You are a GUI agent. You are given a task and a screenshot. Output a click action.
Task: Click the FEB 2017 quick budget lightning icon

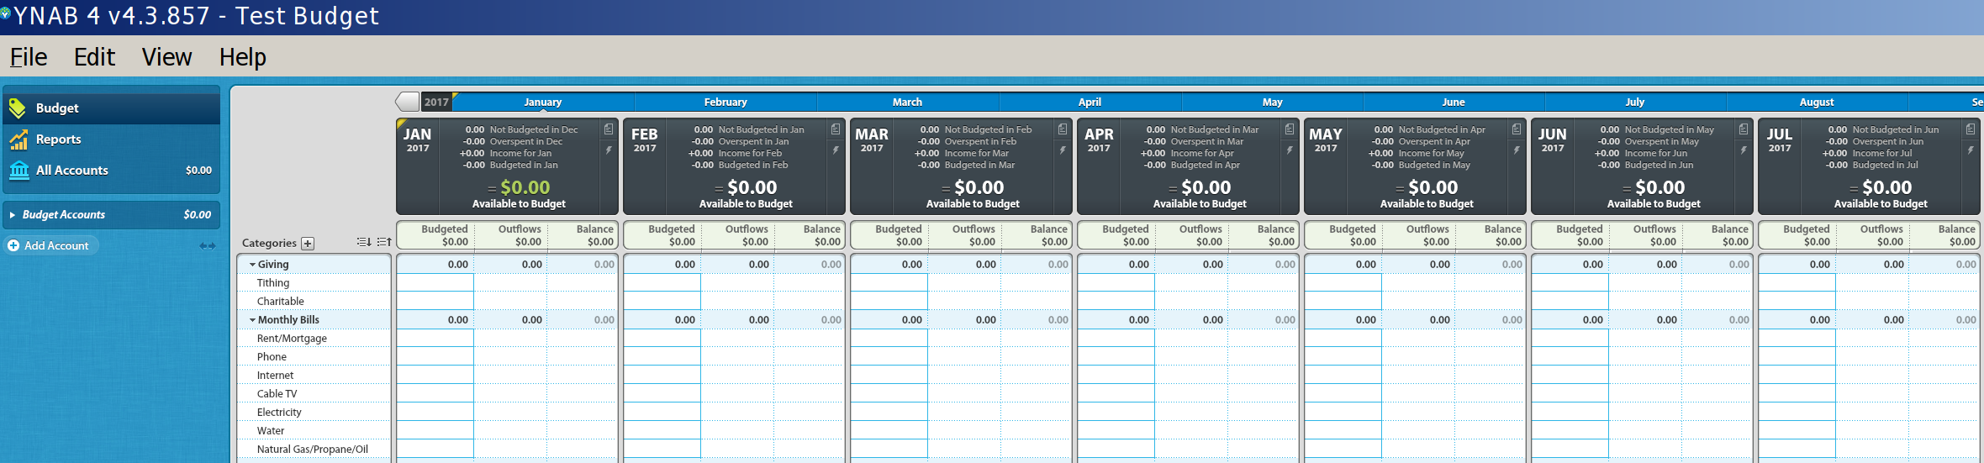(836, 150)
